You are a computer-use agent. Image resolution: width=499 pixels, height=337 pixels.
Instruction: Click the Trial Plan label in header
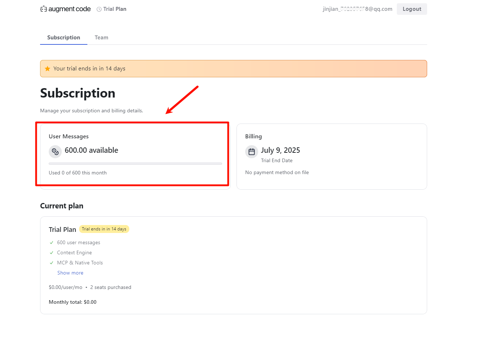coord(115,9)
